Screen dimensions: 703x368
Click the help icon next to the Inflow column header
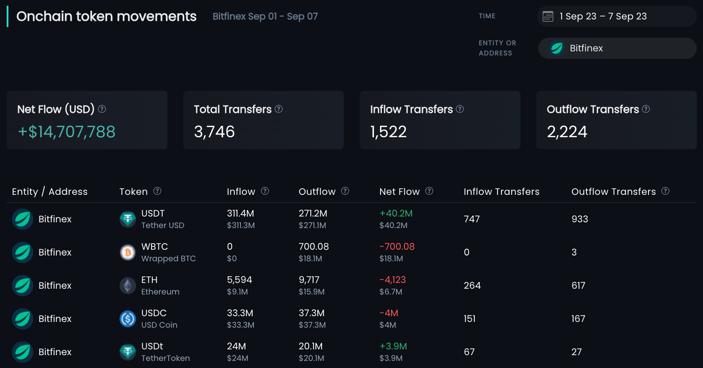[265, 191]
